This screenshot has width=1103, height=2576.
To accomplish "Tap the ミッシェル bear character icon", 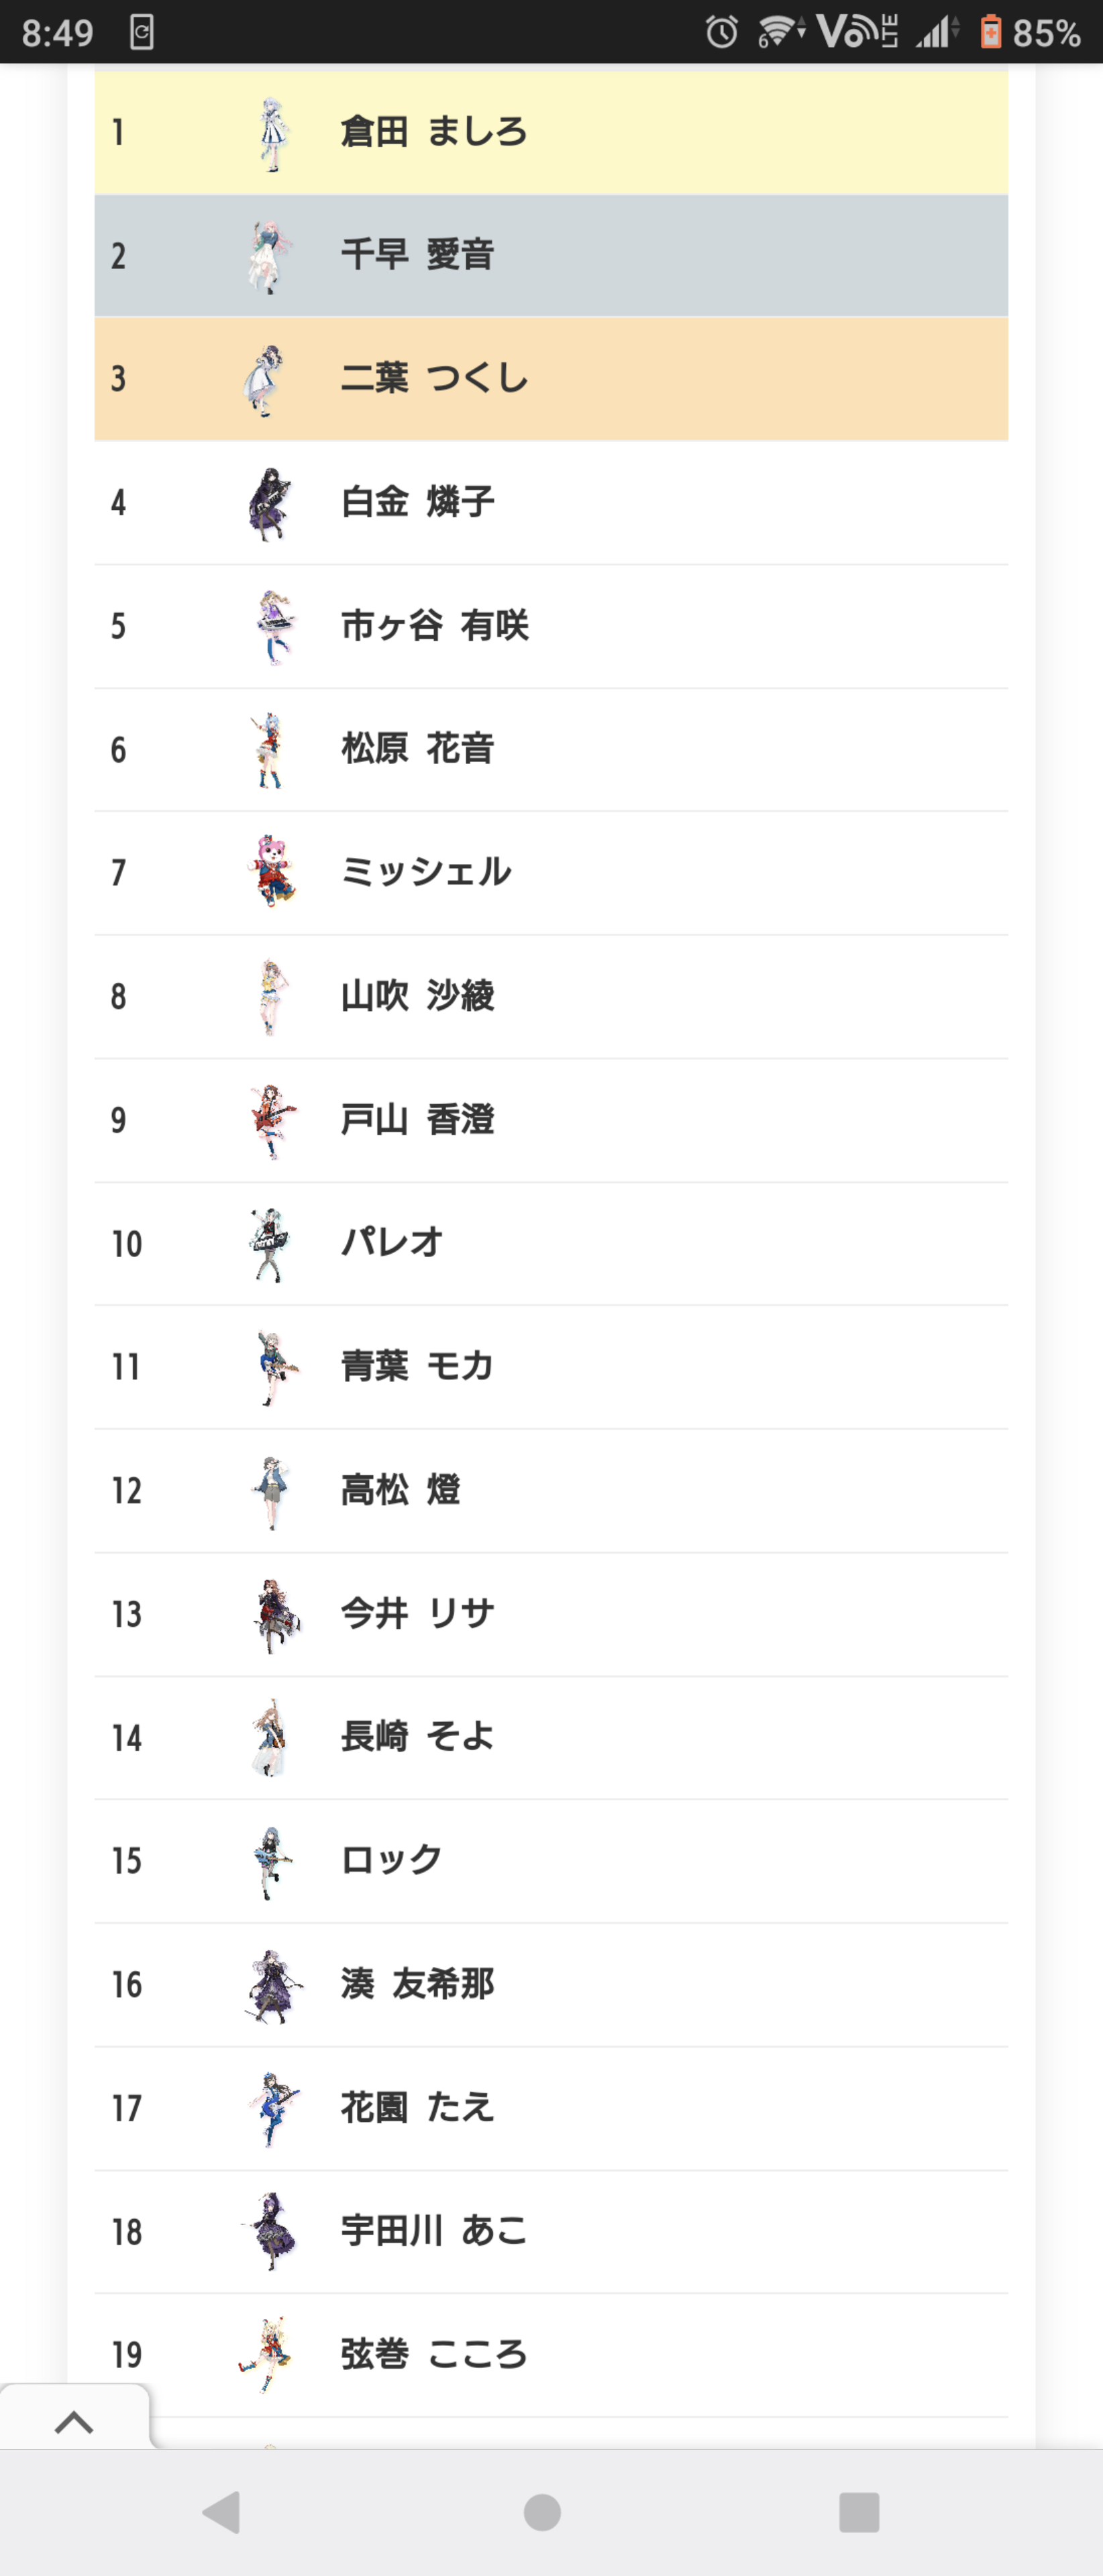I will click(270, 872).
